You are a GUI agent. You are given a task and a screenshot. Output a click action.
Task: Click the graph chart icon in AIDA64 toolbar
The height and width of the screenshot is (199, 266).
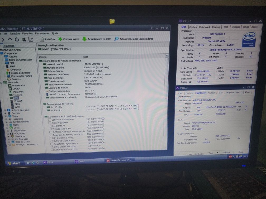tap(31, 39)
